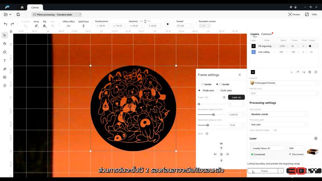Open laser settings gear icon
The height and width of the screenshot is (181, 322).
tap(316, 138)
